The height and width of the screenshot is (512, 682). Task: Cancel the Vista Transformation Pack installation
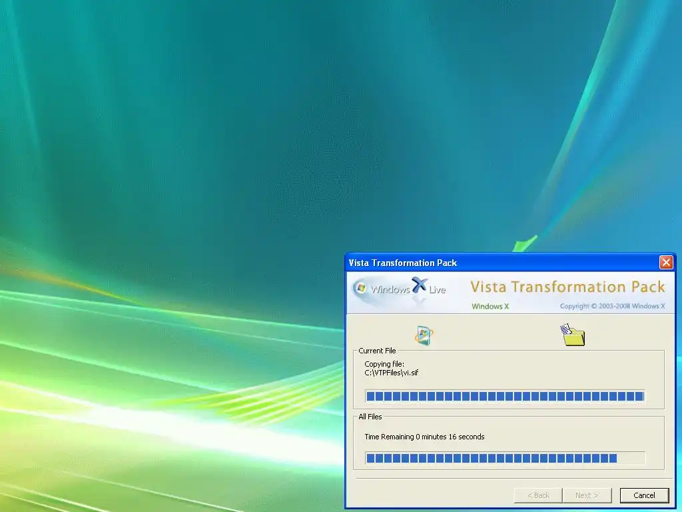click(x=644, y=495)
